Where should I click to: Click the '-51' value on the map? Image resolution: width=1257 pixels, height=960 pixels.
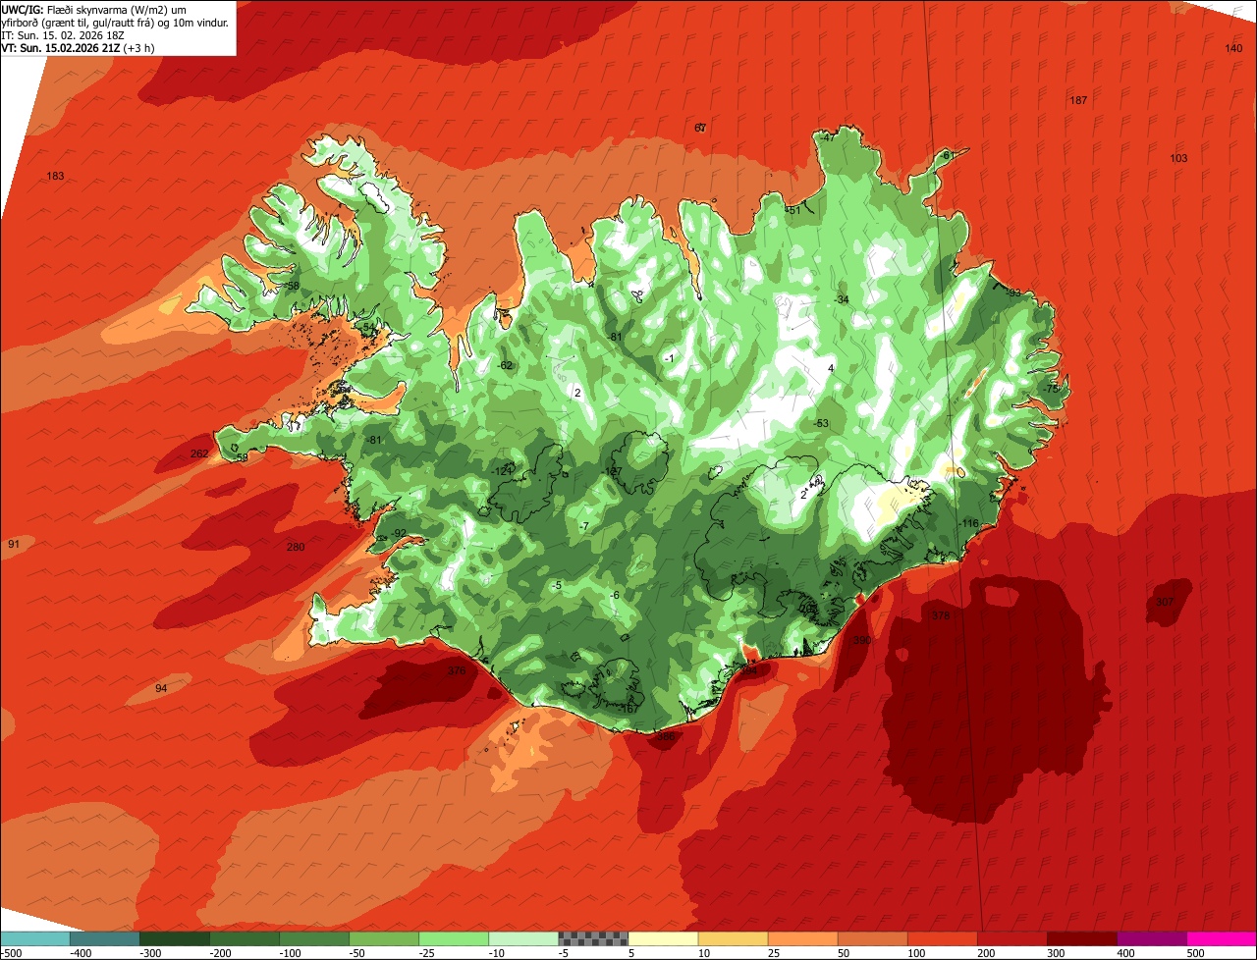tap(792, 209)
